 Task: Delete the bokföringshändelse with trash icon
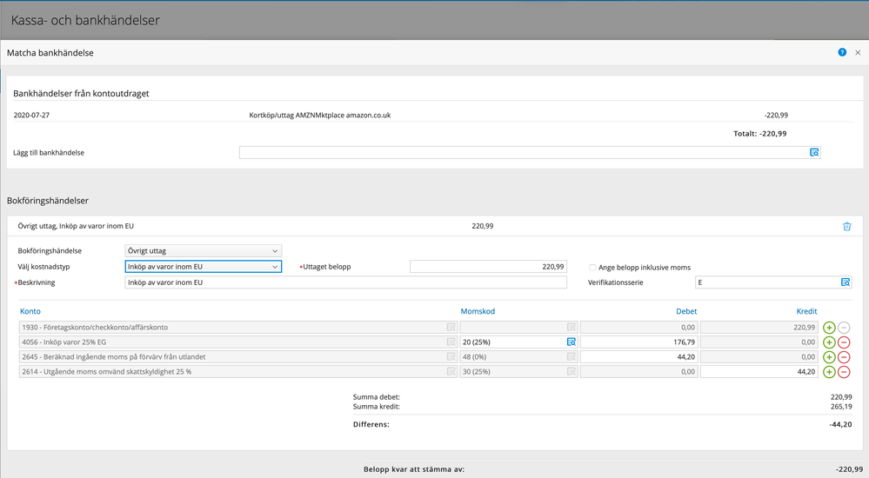tap(846, 227)
